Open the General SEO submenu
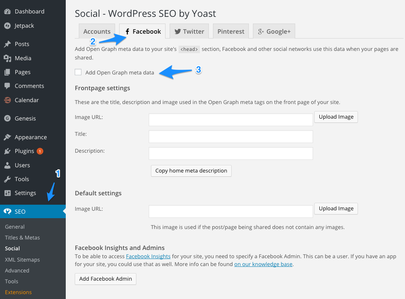Image resolution: width=405 pixels, height=299 pixels. (15, 226)
